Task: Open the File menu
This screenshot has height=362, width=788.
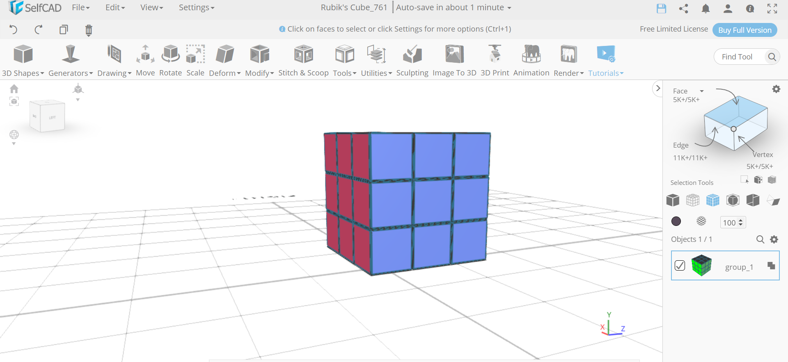Action: (x=80, y=7)
